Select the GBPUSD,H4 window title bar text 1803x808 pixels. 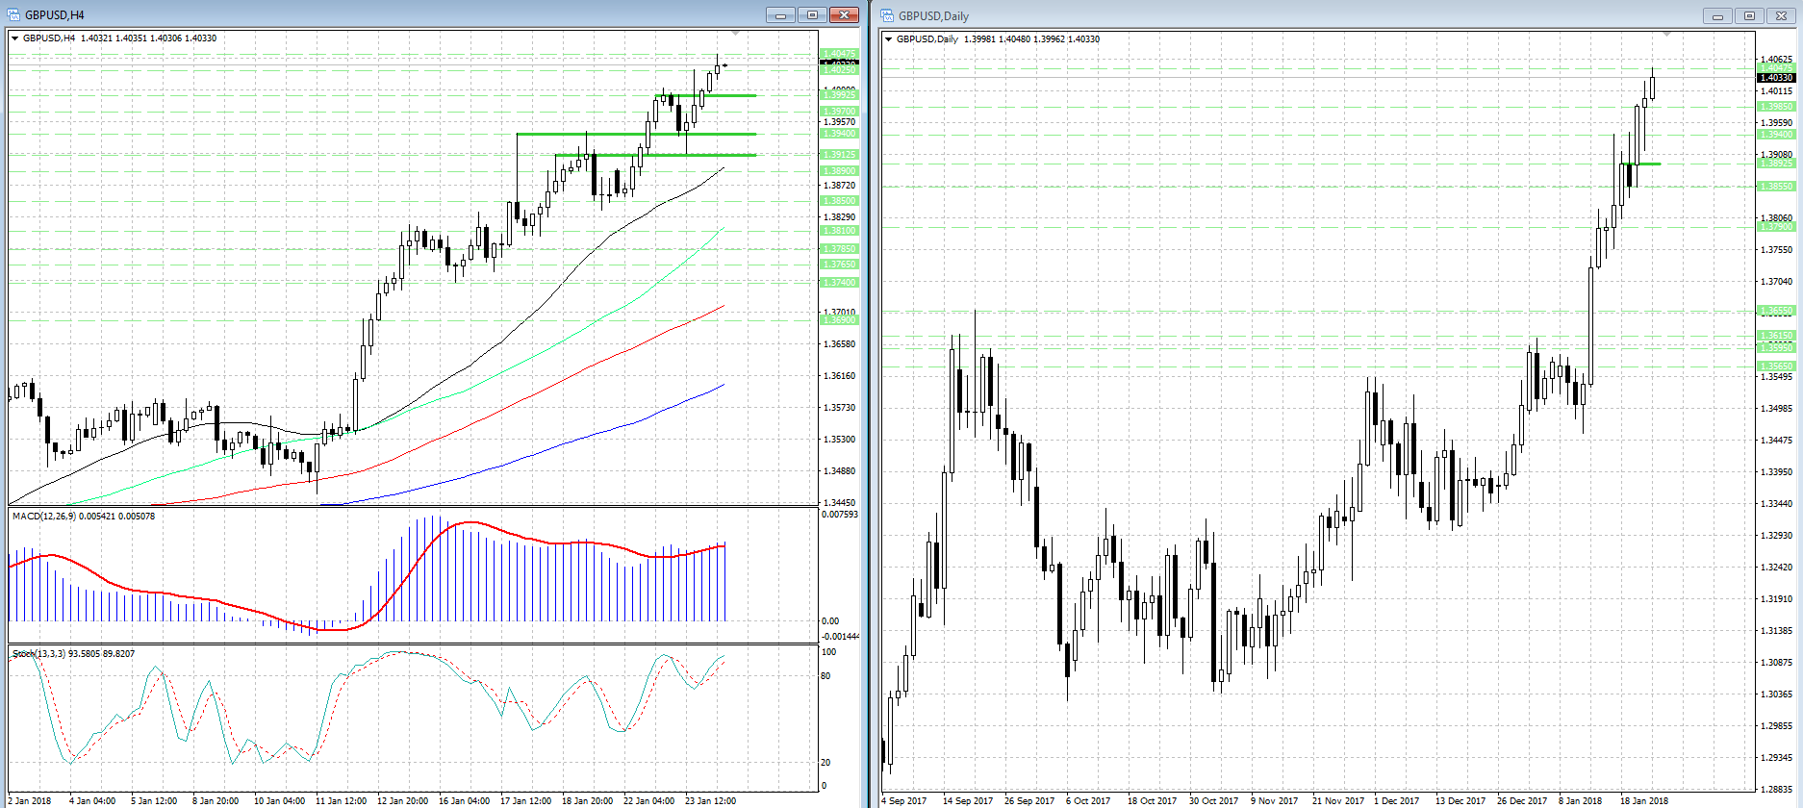coord(55,14)
